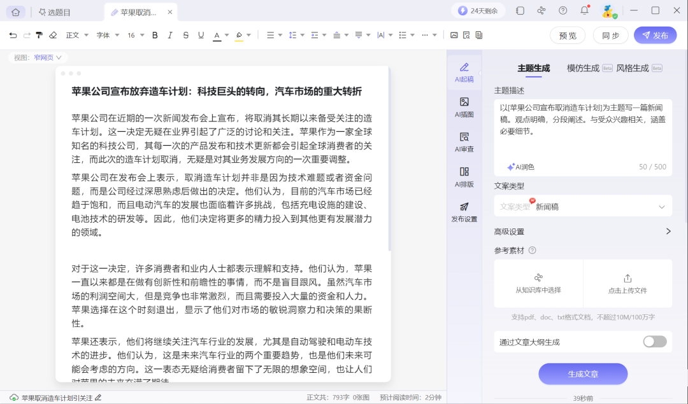Select the format painter tool
Screen dimensions: 688x404
39,35
